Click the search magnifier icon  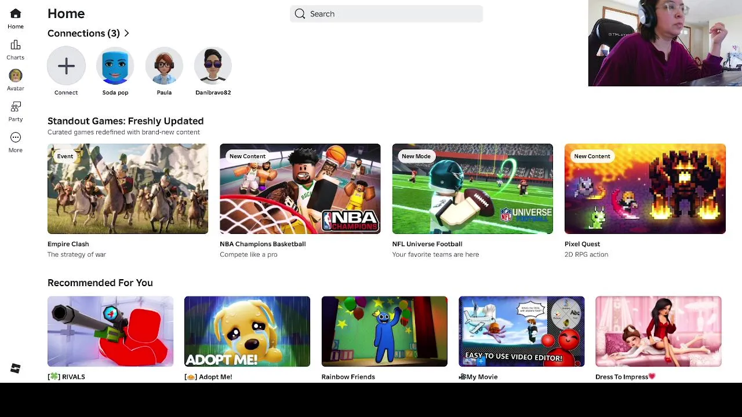(x=300, y=14)
